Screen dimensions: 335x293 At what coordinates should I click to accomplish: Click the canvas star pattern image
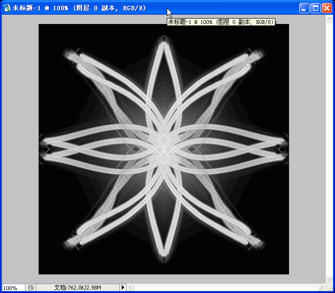tap(164, 149)
